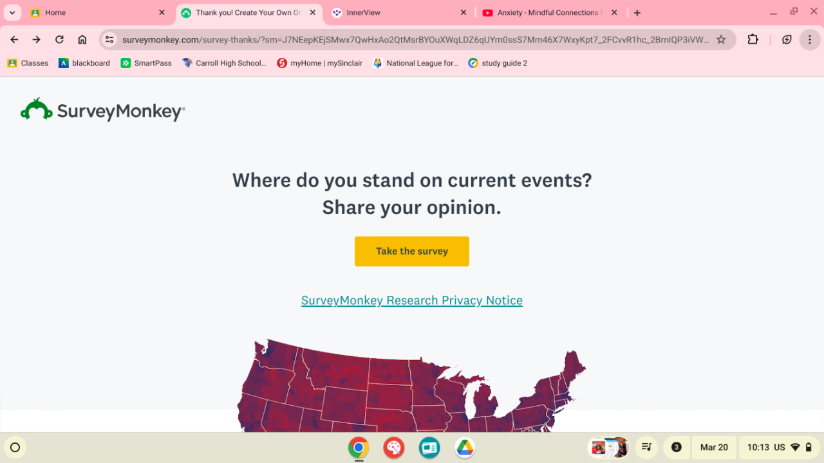Open the SmartPass bookmark
The height and width of the screenshot is (463, 824).
(x=146, y=63)
